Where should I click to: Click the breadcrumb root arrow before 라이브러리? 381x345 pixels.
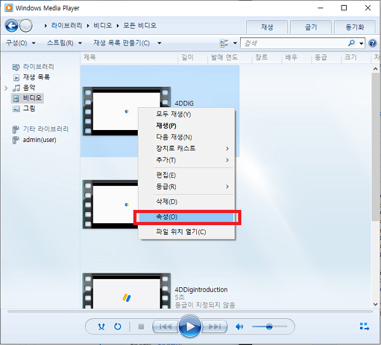click(46, 26)
